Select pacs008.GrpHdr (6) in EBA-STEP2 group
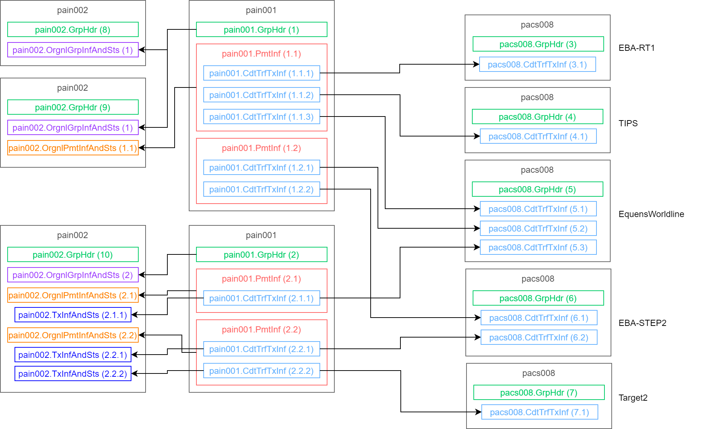The height and width of the screenshot is (429, 705). (x=538, y=298)
